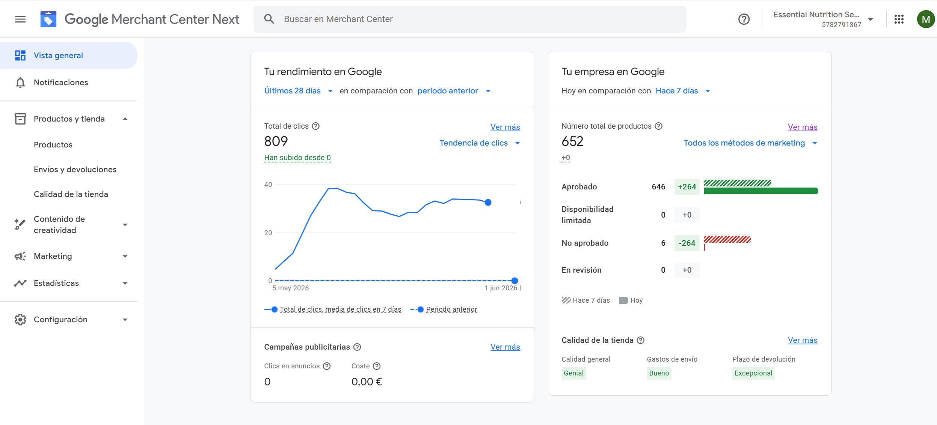The image size is (937, 425).
Task: Toggle Total de clics legend series
Action: (333, 309)
